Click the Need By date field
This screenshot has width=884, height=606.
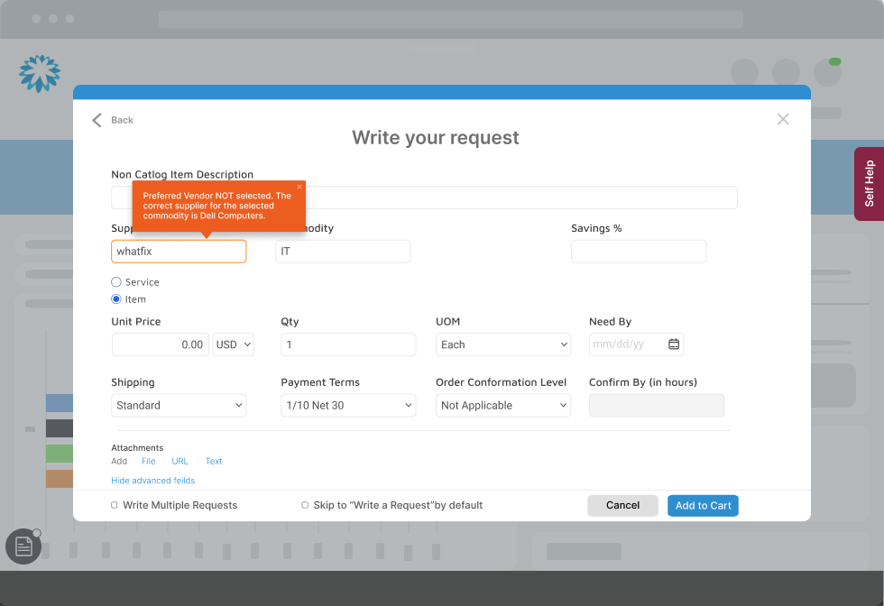[636, 344]
